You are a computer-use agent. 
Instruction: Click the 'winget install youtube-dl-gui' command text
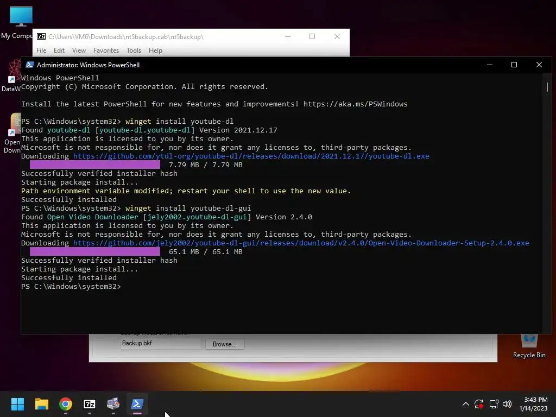point(188,208)
